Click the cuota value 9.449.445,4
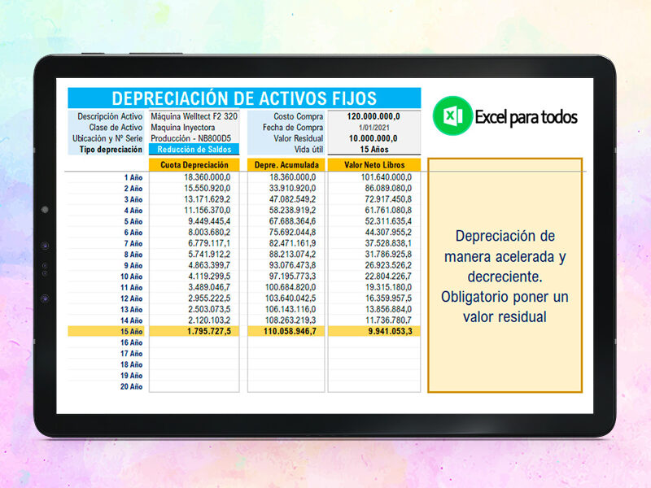 coord(209,221)
